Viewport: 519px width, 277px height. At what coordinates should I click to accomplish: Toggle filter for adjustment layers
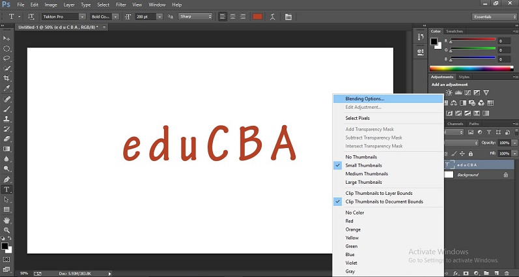[480, 132]
